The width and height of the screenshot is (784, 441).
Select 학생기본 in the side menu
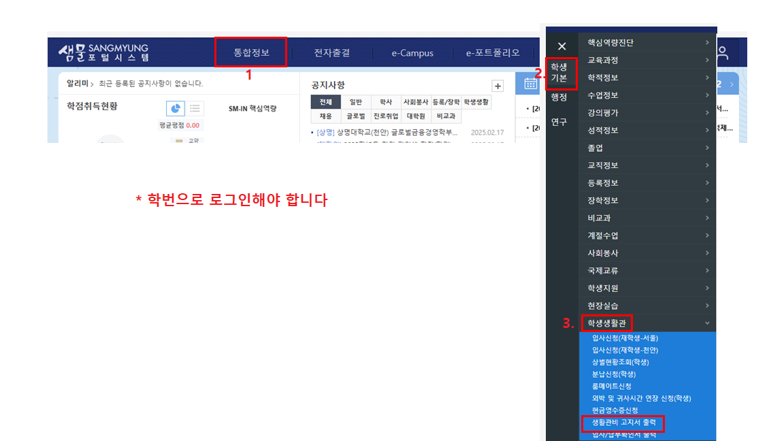coord(559,72)
